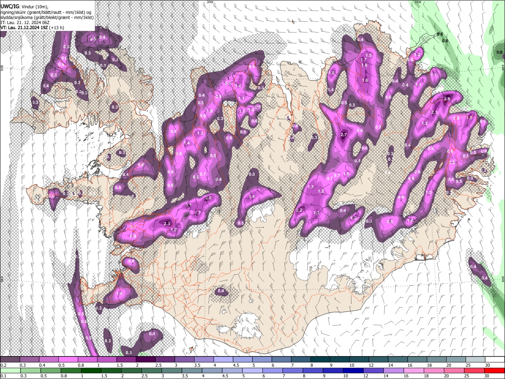Image resolution: width=505 pixels, height=379 pixels.
Task: Click the 2.1 snowfall value on the map
Action: pyautogui.click(x=188, y=205)
